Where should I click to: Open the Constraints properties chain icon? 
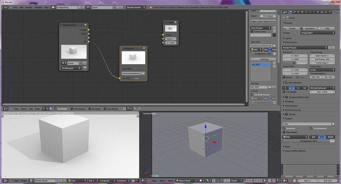pyautogui.click(x=306, y=12)
